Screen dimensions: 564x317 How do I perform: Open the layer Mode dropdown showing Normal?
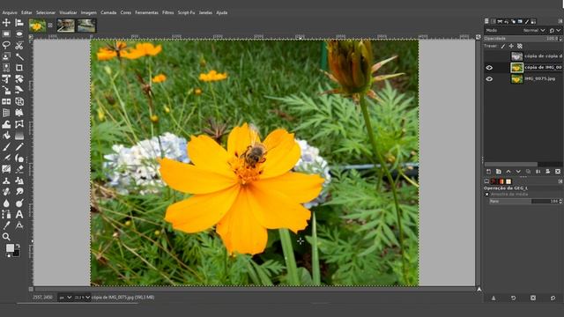(x=534, y=31)
